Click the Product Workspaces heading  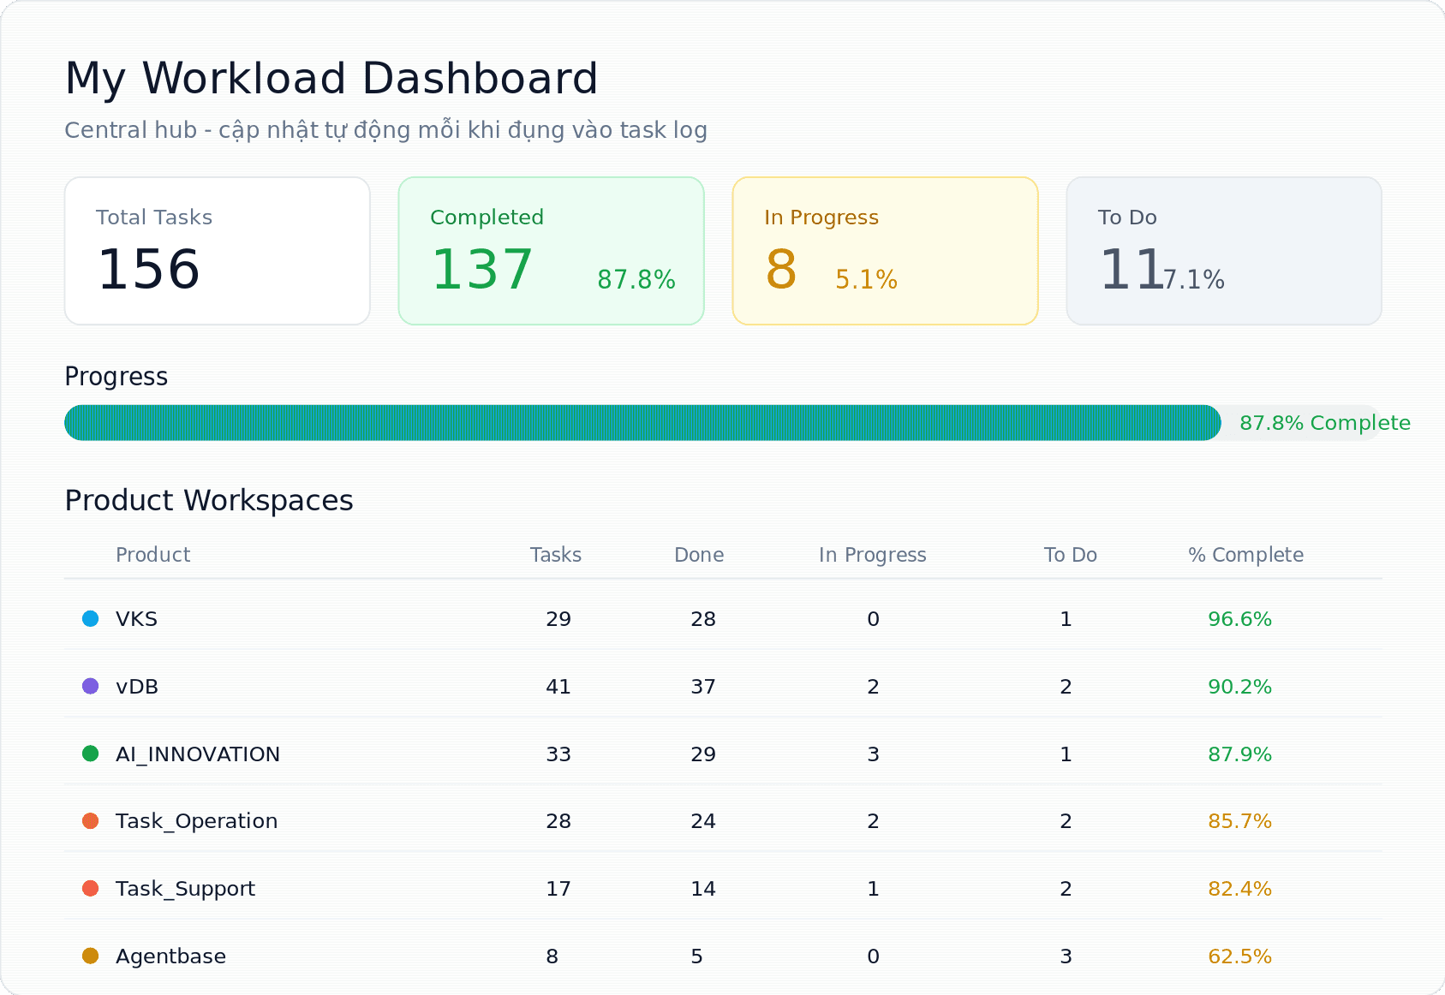(x=209, y=500)
